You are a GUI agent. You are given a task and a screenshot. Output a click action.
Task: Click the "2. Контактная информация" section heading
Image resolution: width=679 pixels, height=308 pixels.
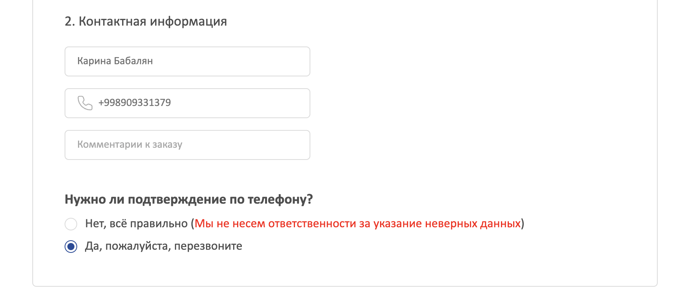pyautogui.click(x=146, y=21)
